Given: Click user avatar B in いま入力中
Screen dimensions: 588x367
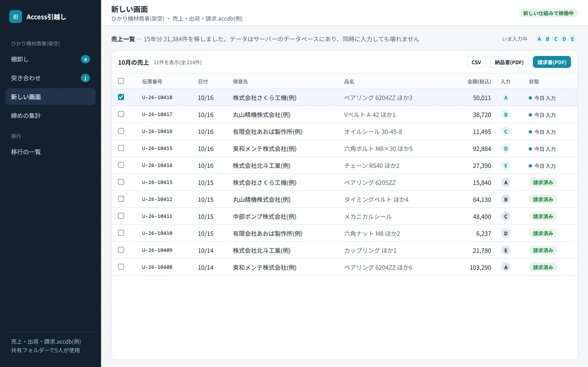Looking at the screenshot, I should point(548,39).
